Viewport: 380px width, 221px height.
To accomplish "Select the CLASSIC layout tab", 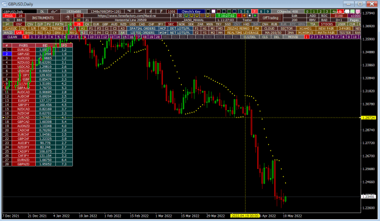I will (11, 28).
